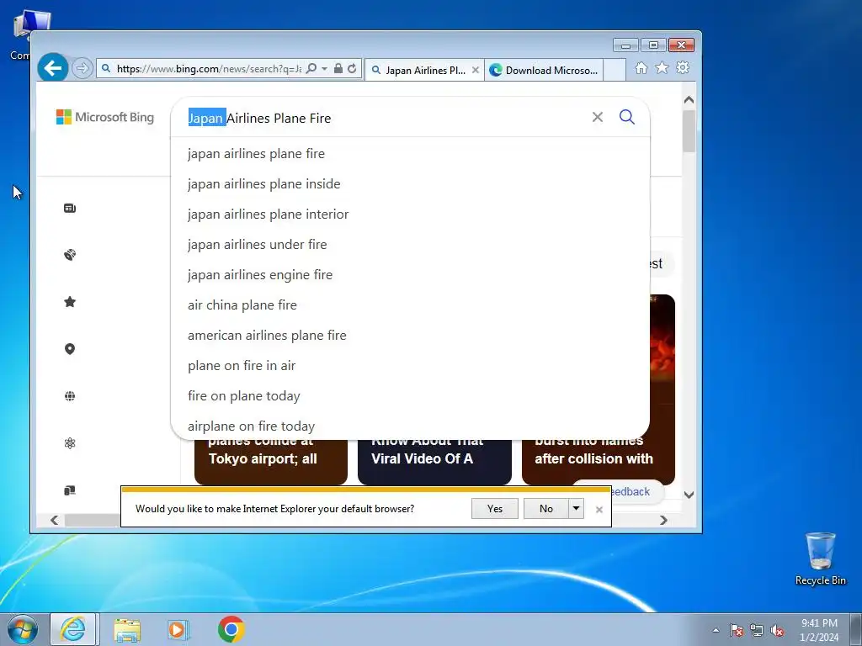Screen dimensions: 862x646
Task: Open the 'Viral Video Of A' news card
Action: coord(434,462)
